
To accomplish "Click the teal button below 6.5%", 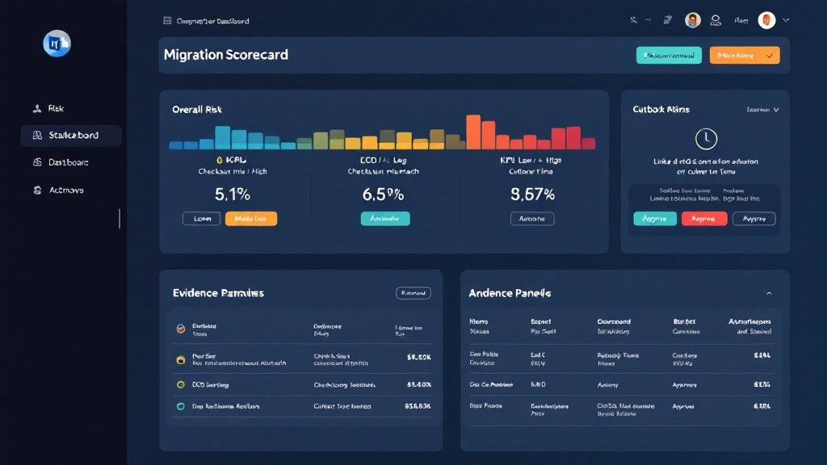I will (385, 219).
